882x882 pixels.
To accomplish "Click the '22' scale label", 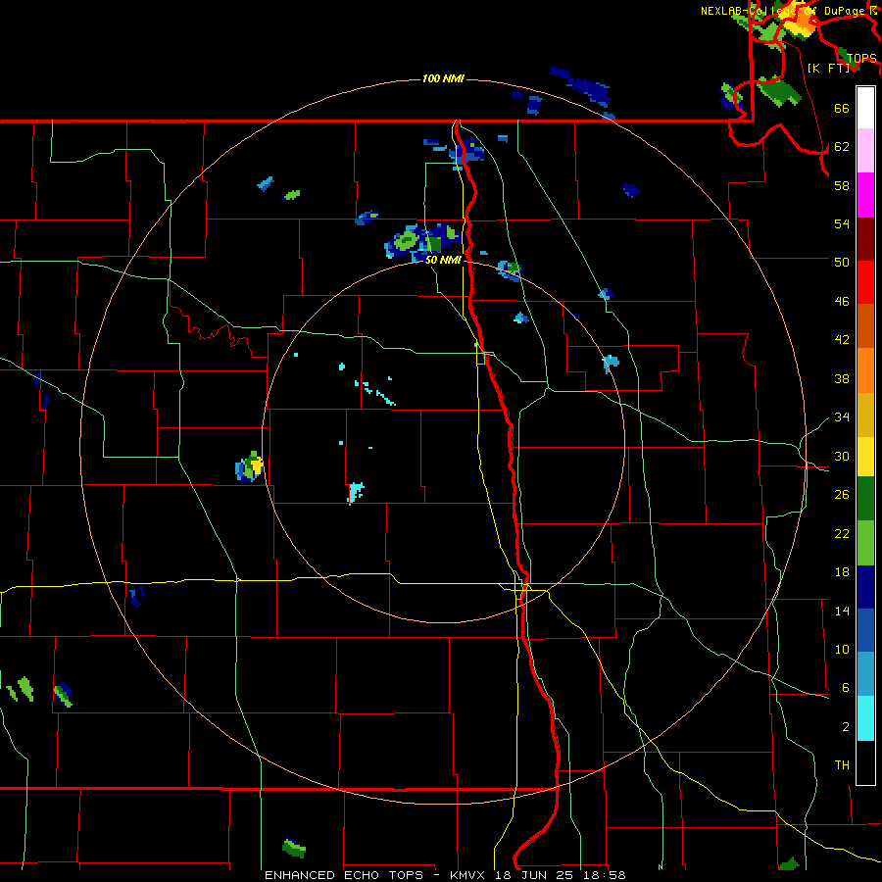I will point(842,534).
